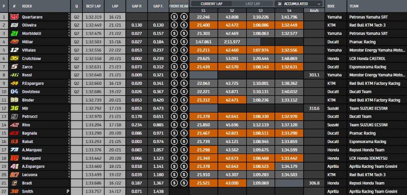Click Binder's number 33 badge
Viewport: 407px width, 195px height.
[14, 100]
